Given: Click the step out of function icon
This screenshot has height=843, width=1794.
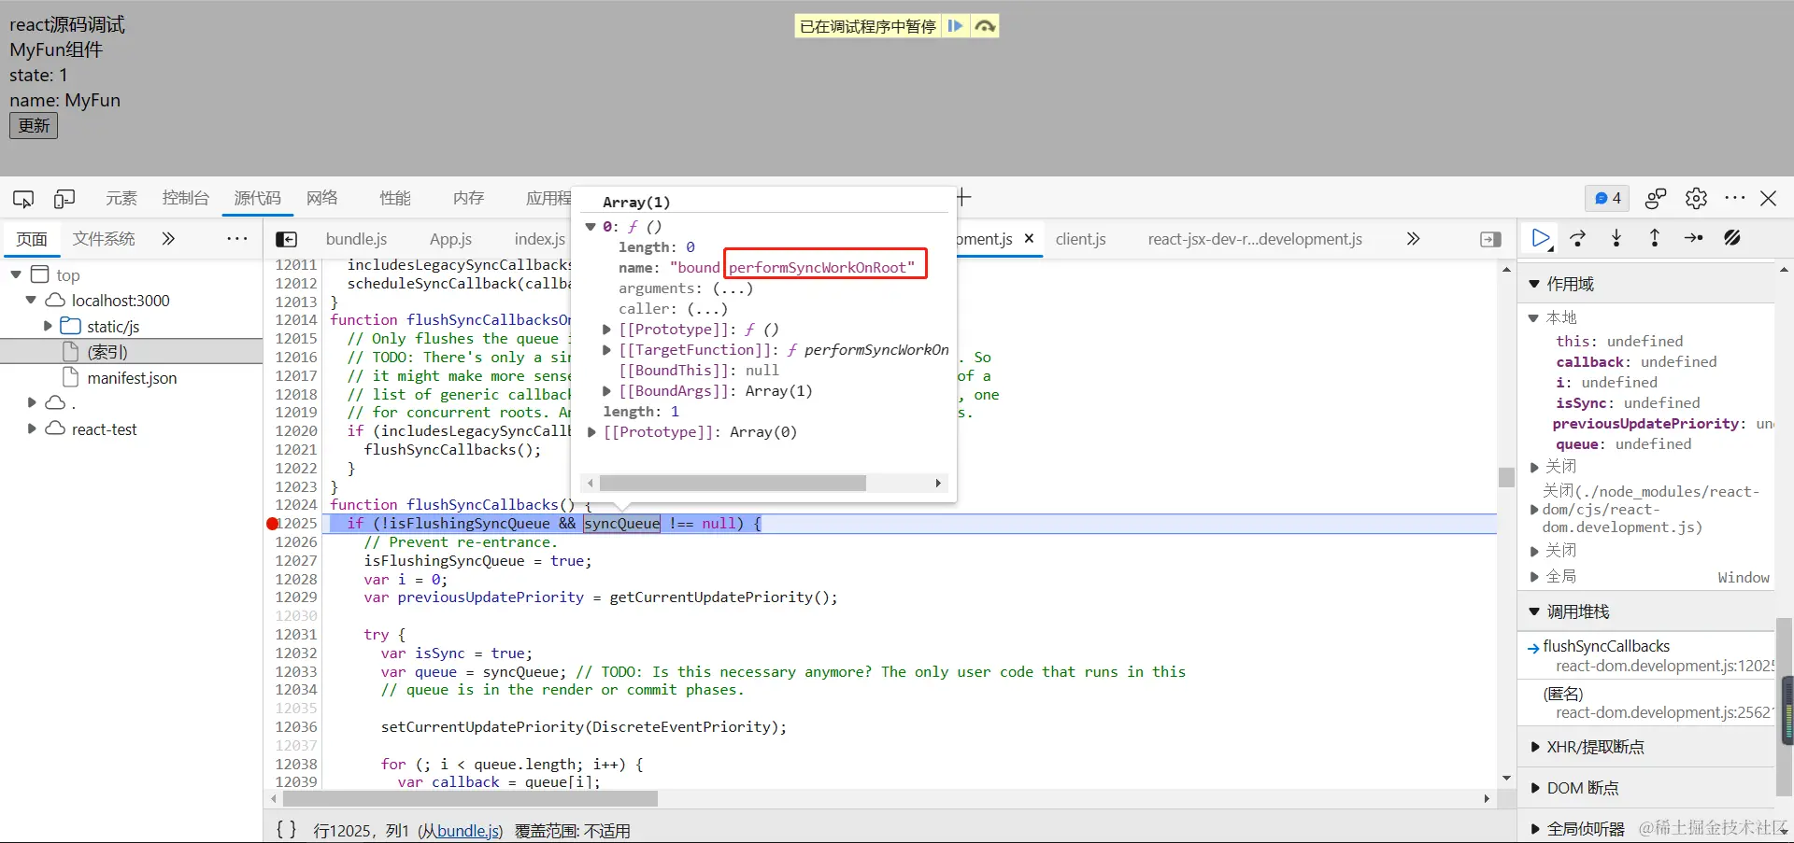Looking at the screenshot, I should (x=1655, y=238).
